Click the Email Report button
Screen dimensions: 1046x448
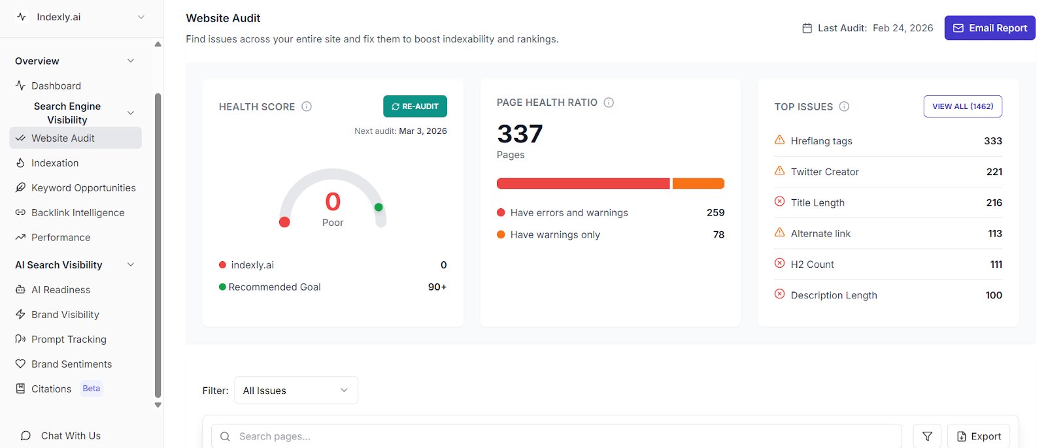pos(989,28)
